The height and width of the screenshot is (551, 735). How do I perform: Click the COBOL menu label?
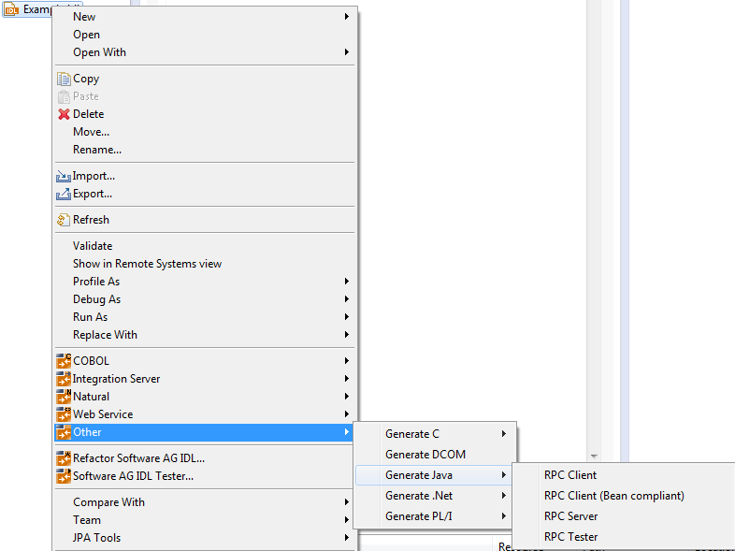point(91,361)
